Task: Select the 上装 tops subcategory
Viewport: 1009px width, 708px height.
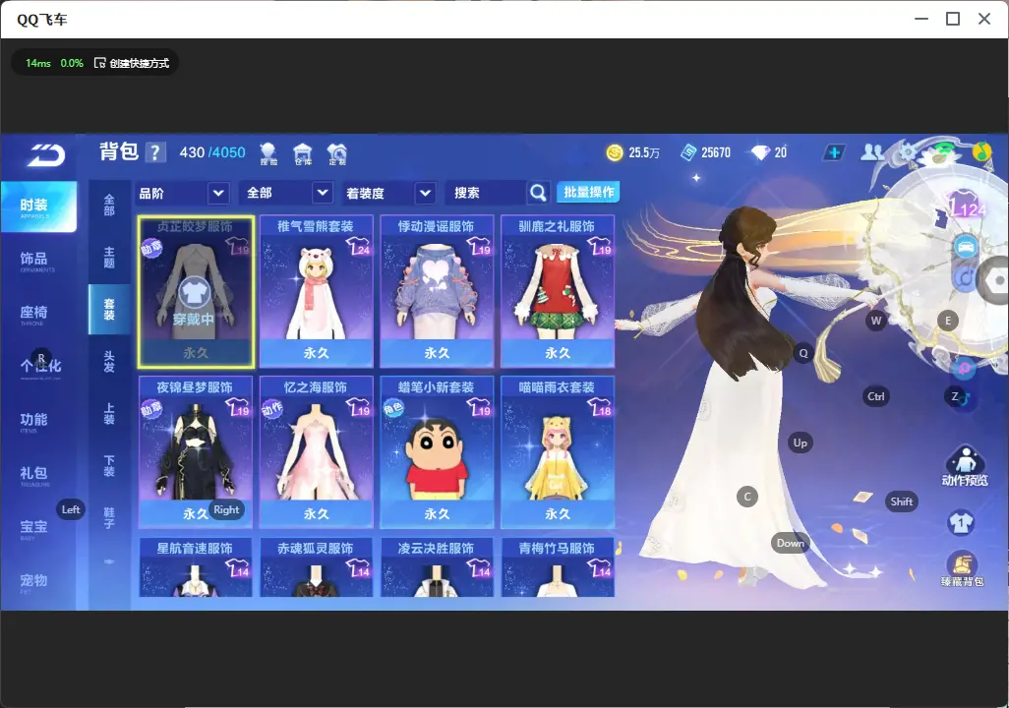Action: tap(109, 414)
